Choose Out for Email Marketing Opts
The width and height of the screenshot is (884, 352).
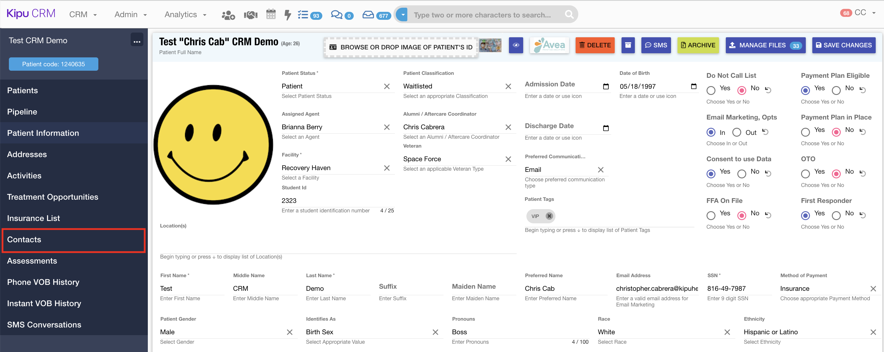pos(736,132)
